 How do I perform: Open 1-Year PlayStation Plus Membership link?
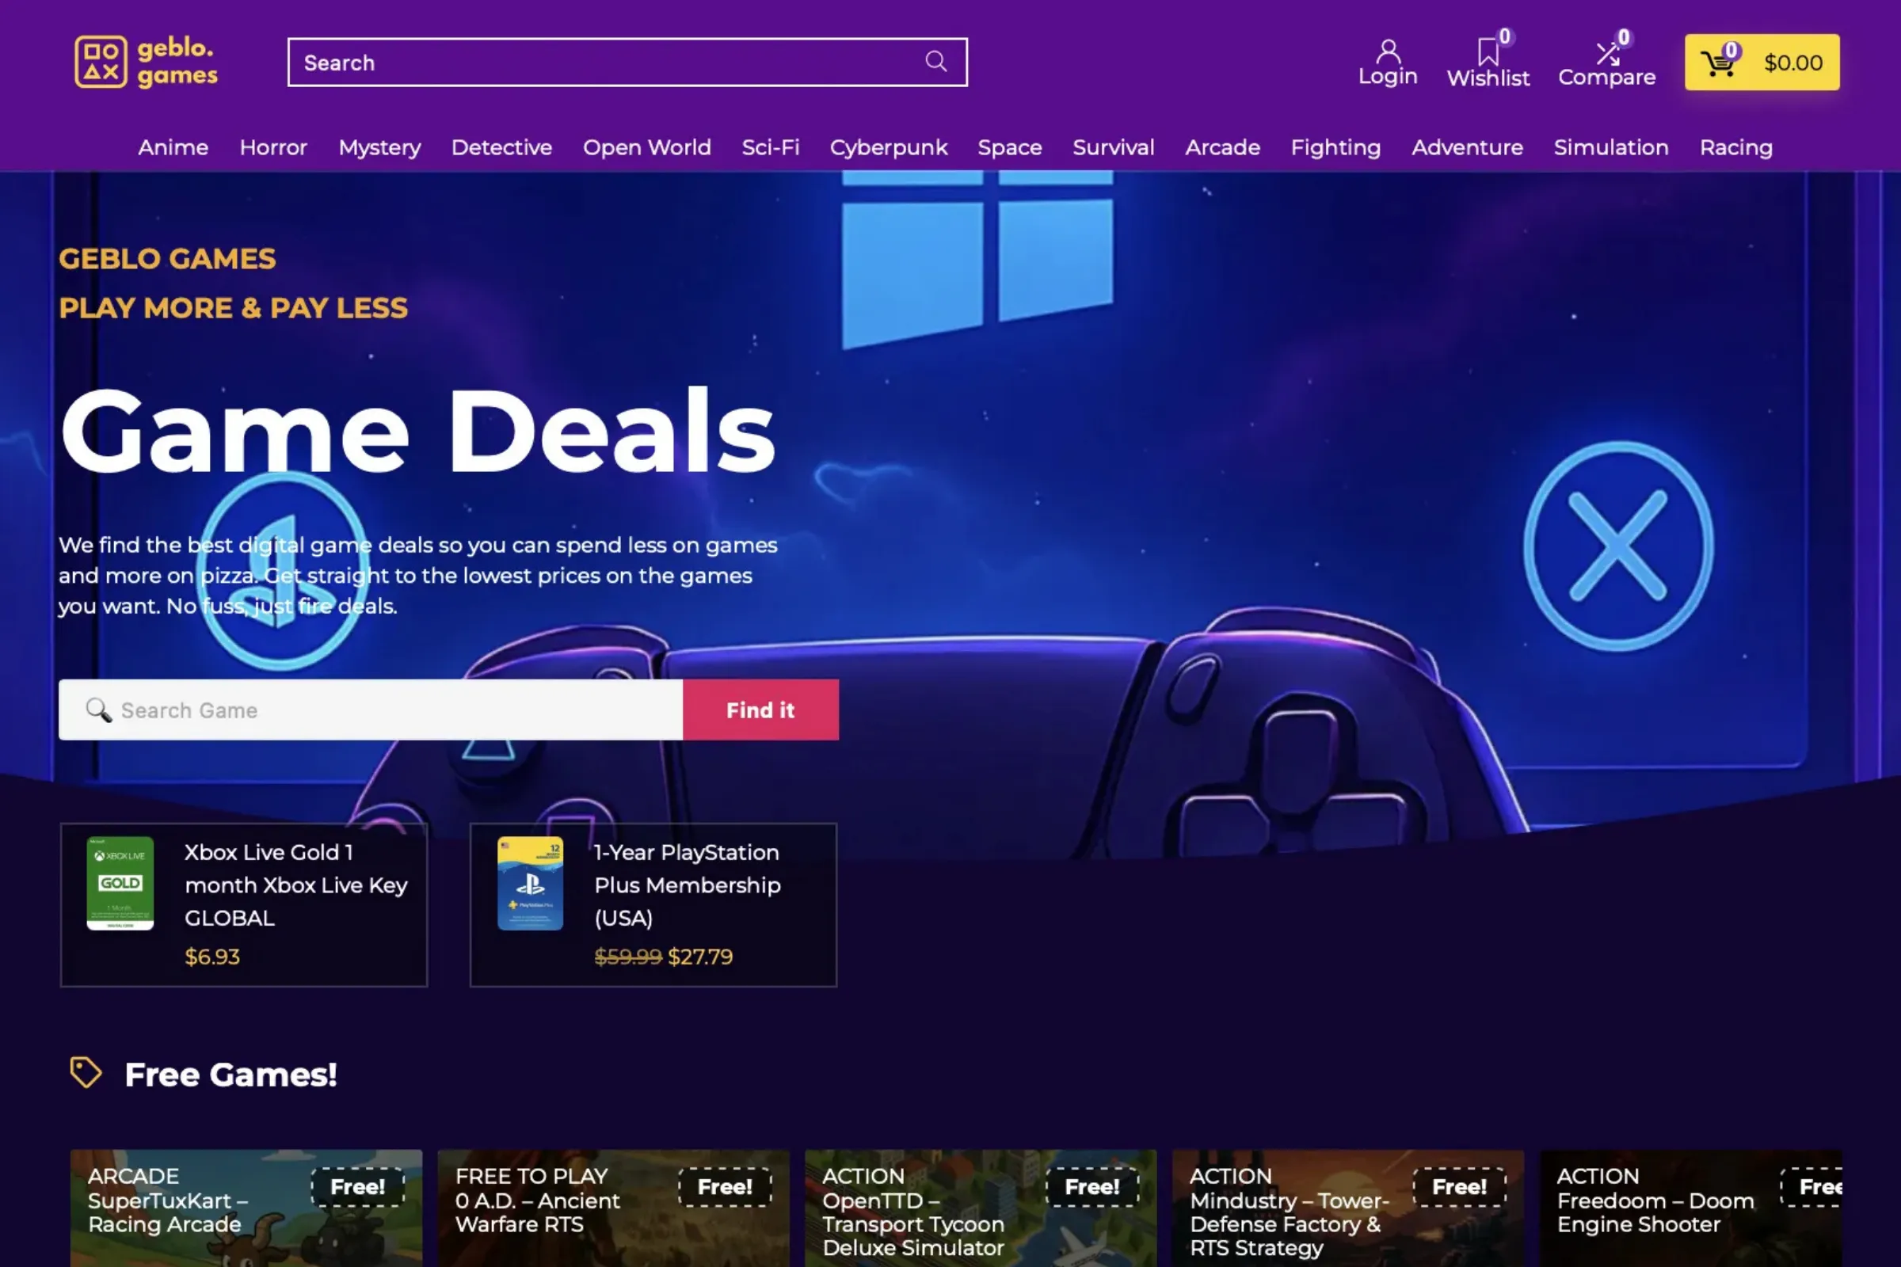coord(687,885)
